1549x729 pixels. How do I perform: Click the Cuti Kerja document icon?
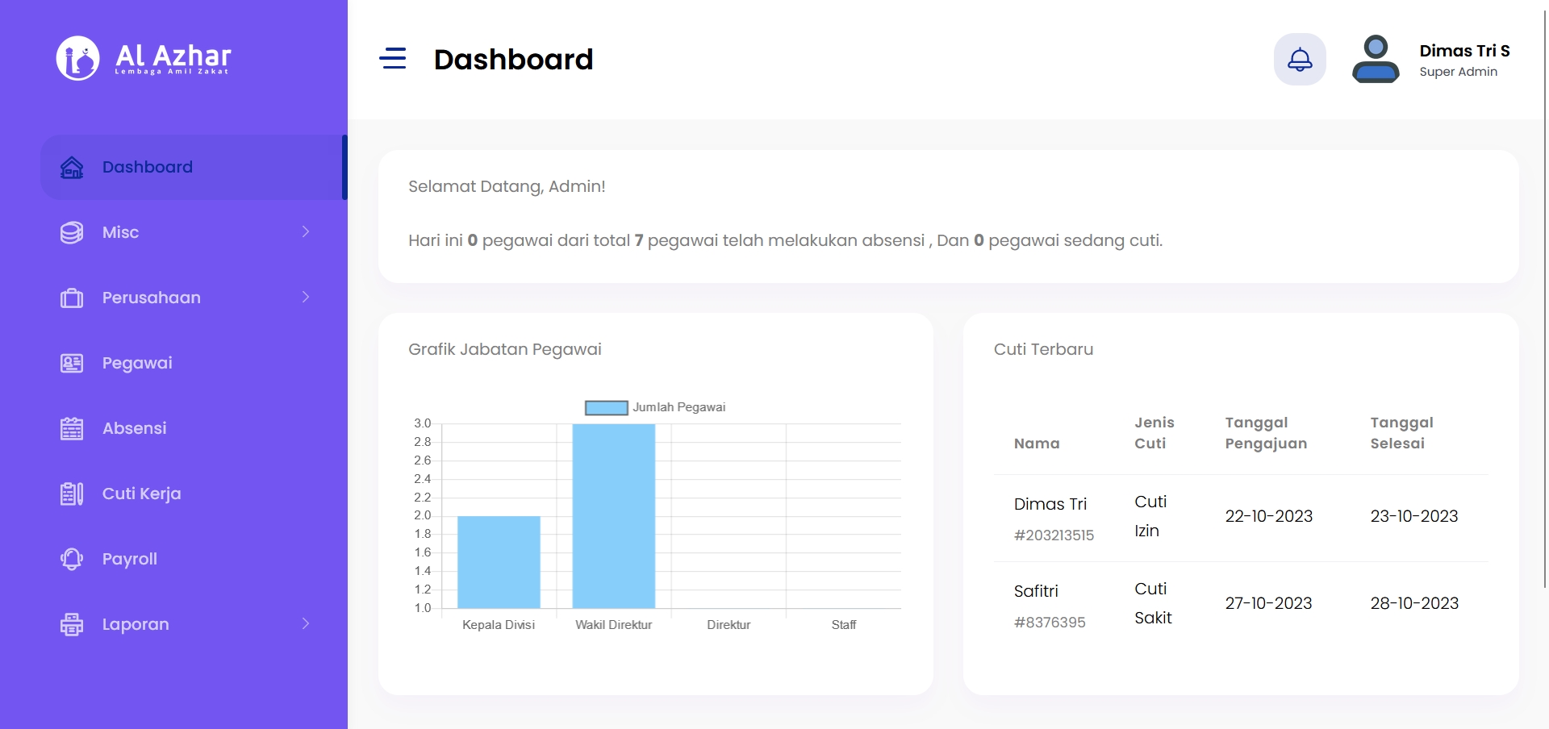pos(72,494)
